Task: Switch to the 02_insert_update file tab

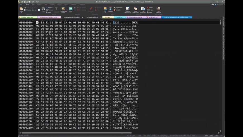Action: tap(92, 17)
